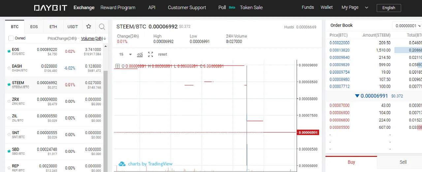Open the favorites star tab
Screen dimensions: 422x172
88,27
